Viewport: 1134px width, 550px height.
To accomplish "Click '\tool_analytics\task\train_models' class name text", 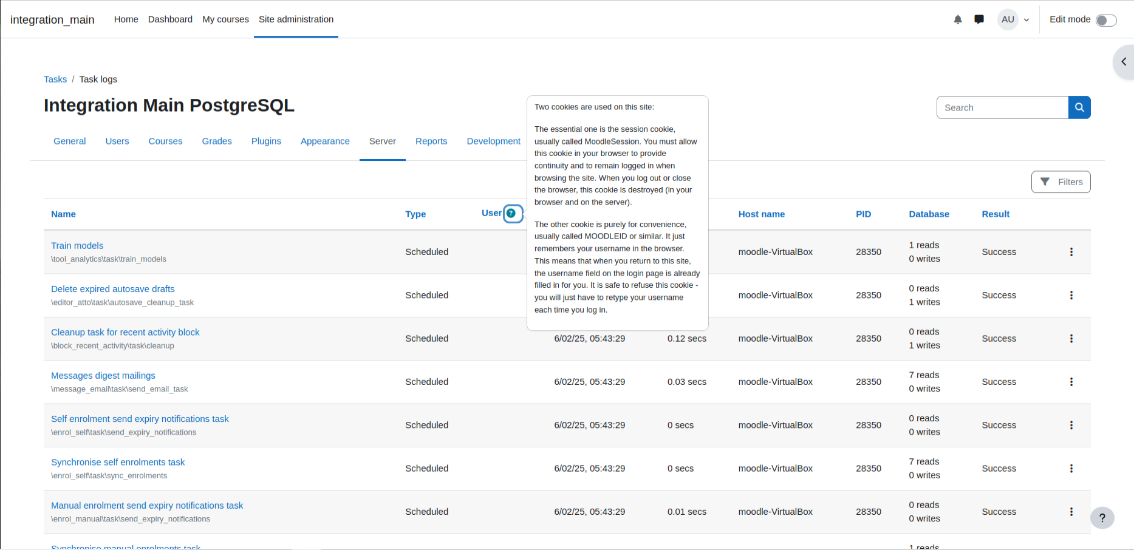I will pyautogui.click(x=109, y=259).
